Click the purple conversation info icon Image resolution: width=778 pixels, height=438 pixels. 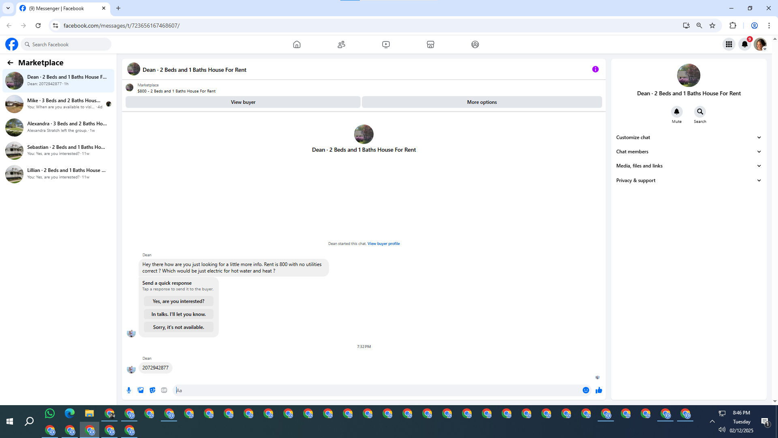[595, 69]
